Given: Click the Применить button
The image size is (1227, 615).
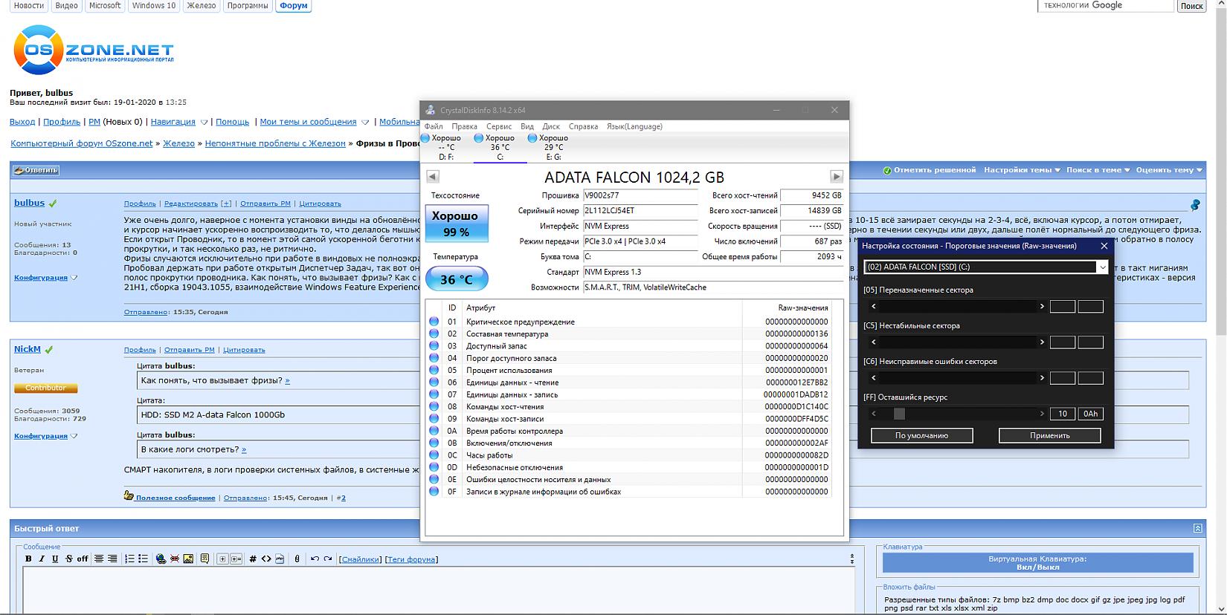Looking at the screenshot, I should point(1049,435).
